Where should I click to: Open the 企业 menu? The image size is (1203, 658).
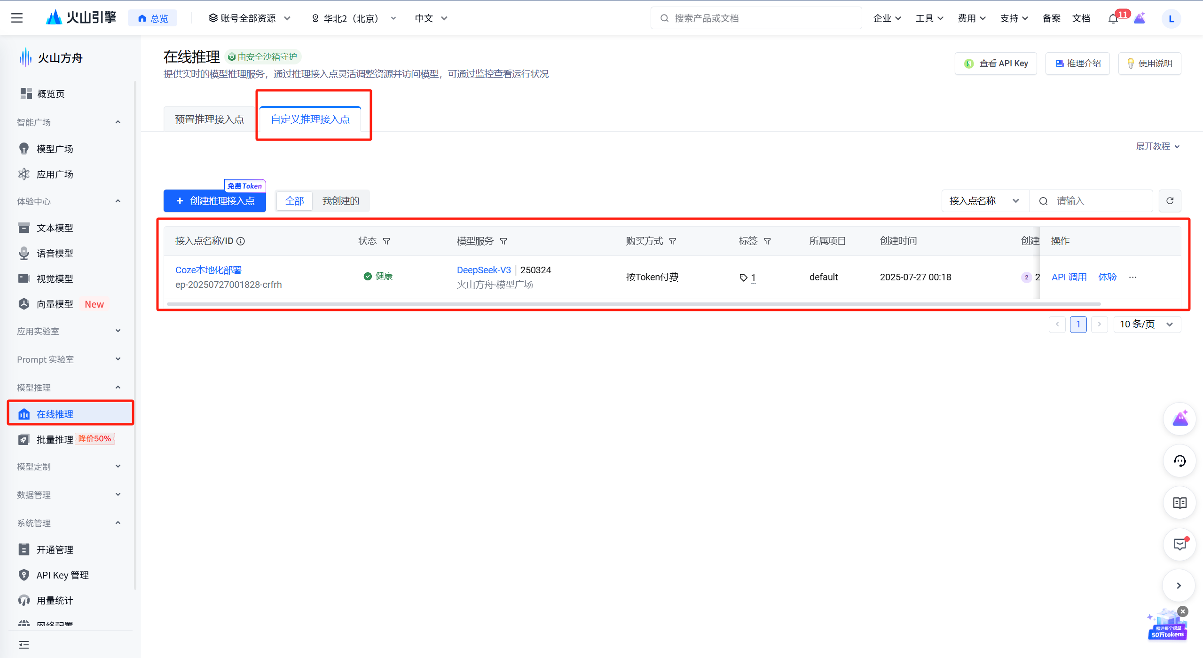click(887, 18)
